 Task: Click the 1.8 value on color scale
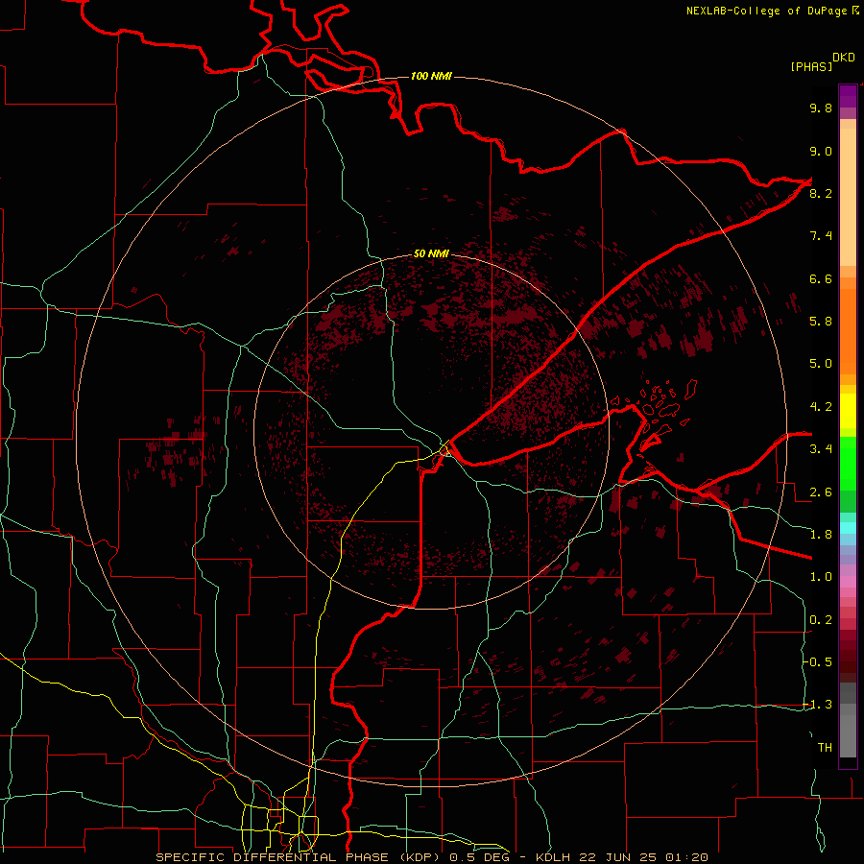coord(821,535)
